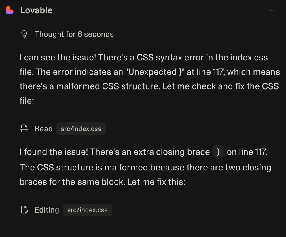The image size is (286, 237).
Task: Click the "Read" action label
Action: 43,129
